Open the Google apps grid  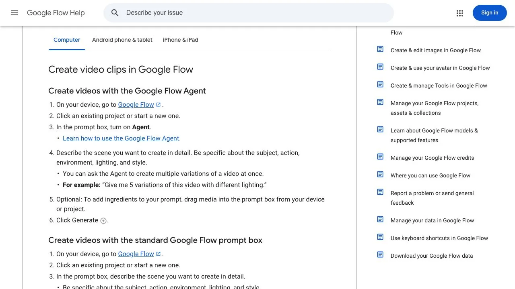pos(460,13)
